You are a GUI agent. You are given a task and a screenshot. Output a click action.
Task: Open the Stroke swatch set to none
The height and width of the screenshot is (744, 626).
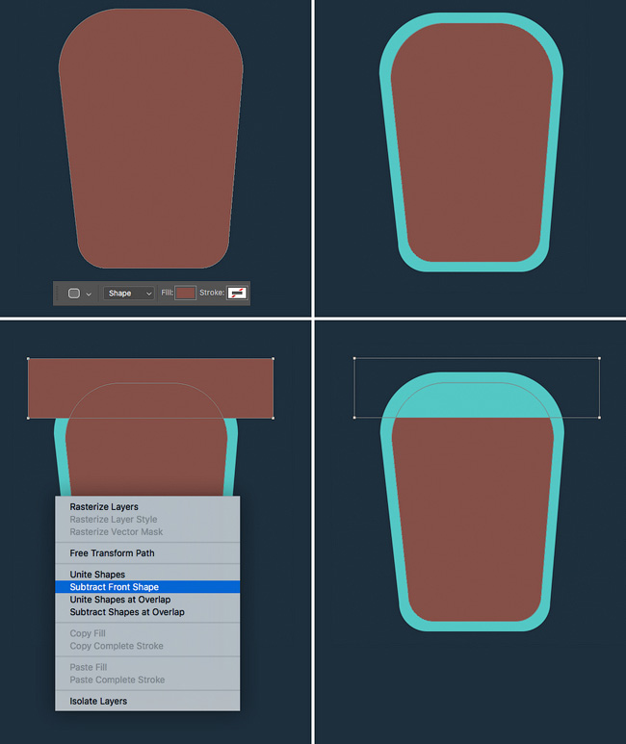click(x=237, y=293)
